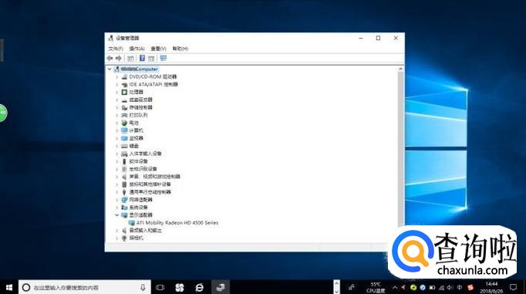Select the 磁盘驱动器 label text
This screenshot has width=526, height=294.
coord(140,100)
